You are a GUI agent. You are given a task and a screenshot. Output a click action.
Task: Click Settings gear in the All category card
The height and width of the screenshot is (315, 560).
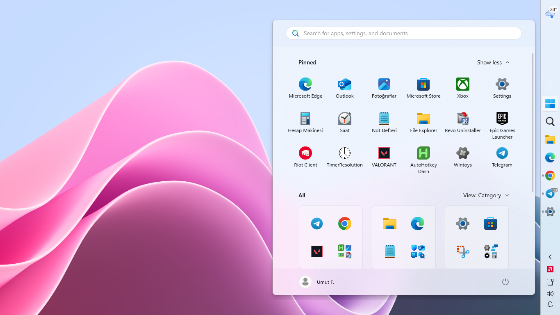click(x=463, y=224)
